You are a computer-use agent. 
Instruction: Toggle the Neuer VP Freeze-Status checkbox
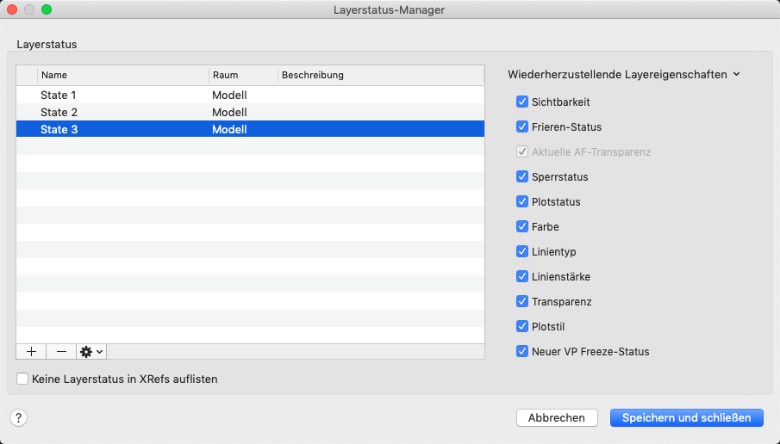[x=521, y=351]
